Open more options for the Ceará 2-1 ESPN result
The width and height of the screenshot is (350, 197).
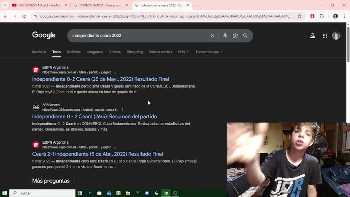pos(115,147)
